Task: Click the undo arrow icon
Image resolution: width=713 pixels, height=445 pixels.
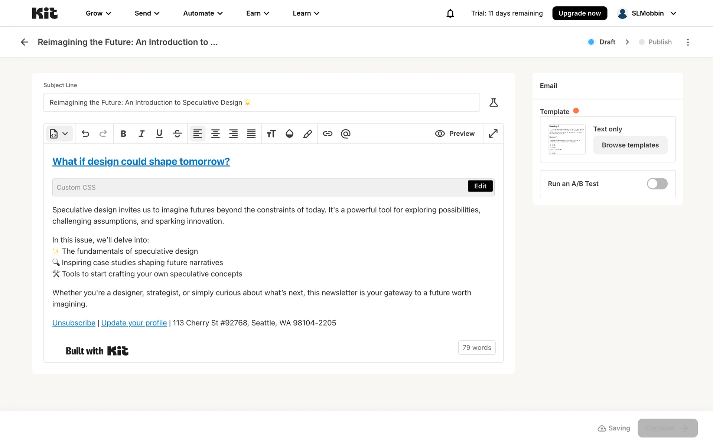Action: pos(85,133)
